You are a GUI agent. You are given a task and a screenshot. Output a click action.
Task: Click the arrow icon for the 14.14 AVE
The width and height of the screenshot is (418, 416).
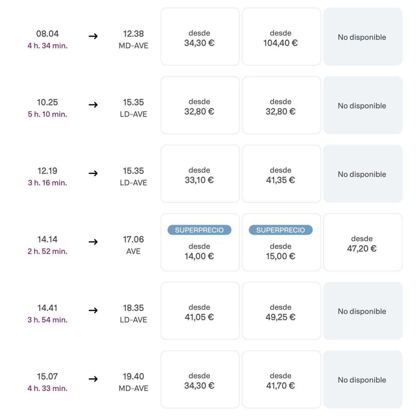(93, 242)
